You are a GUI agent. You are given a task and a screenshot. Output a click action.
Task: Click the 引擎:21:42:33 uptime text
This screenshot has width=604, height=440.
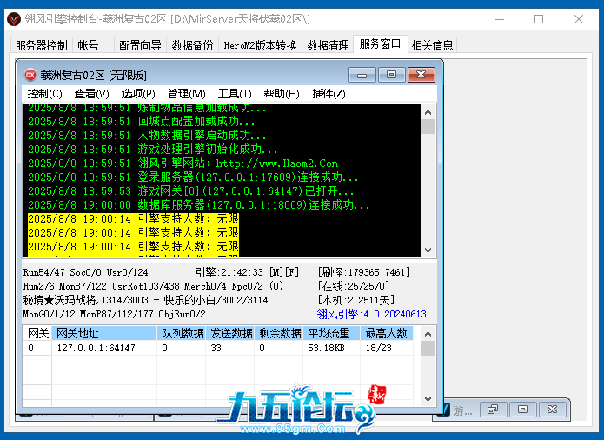(x=229, y=272)
